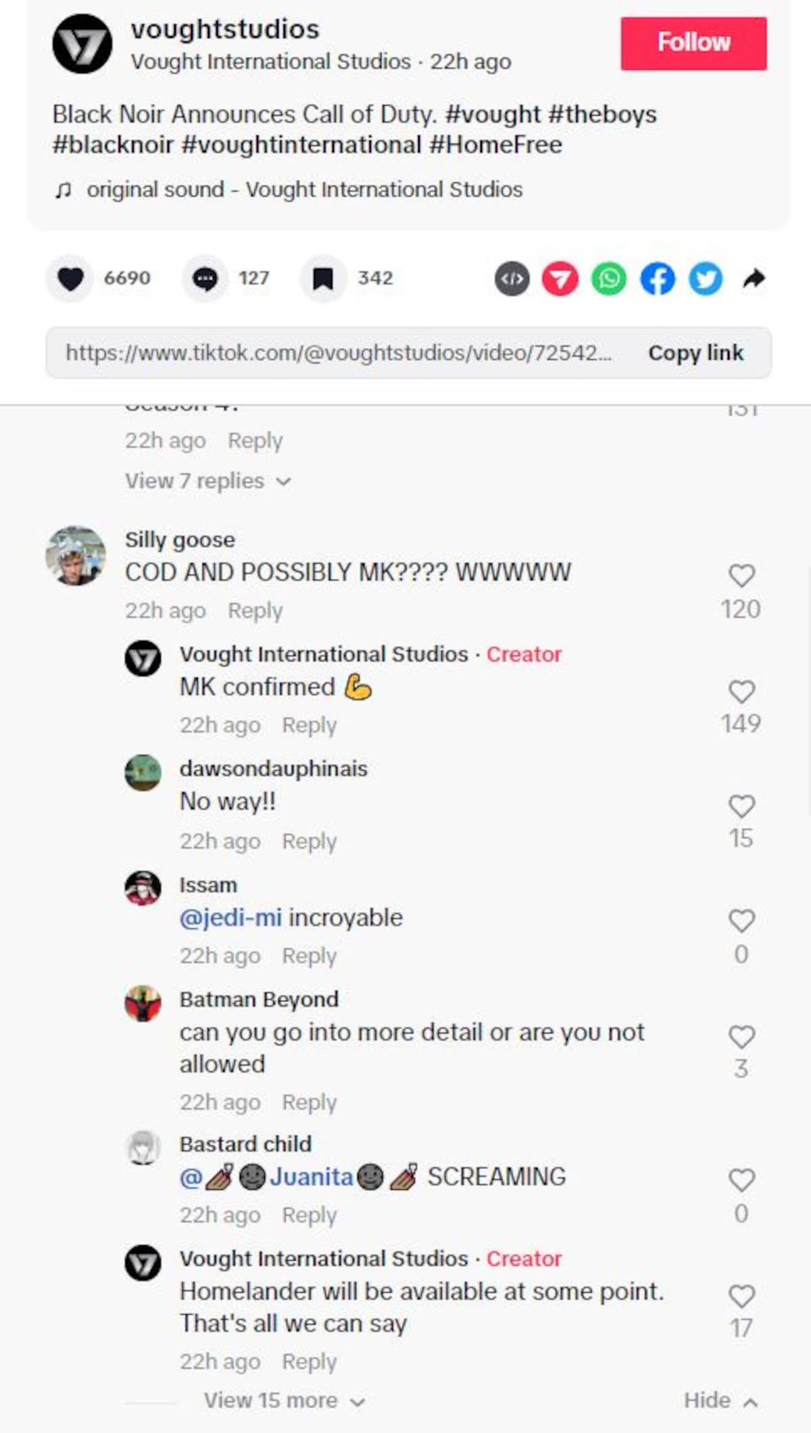This screenshot has height=1433, width=811.
Task: Hide the reply thread
Action: pos(720,1400)
